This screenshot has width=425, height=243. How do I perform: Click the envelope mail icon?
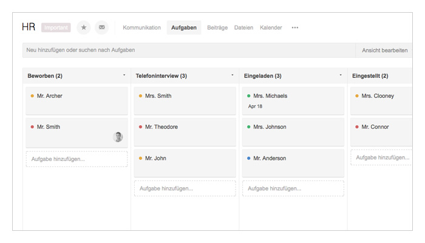pyautogui.click(x=101, y=27)
